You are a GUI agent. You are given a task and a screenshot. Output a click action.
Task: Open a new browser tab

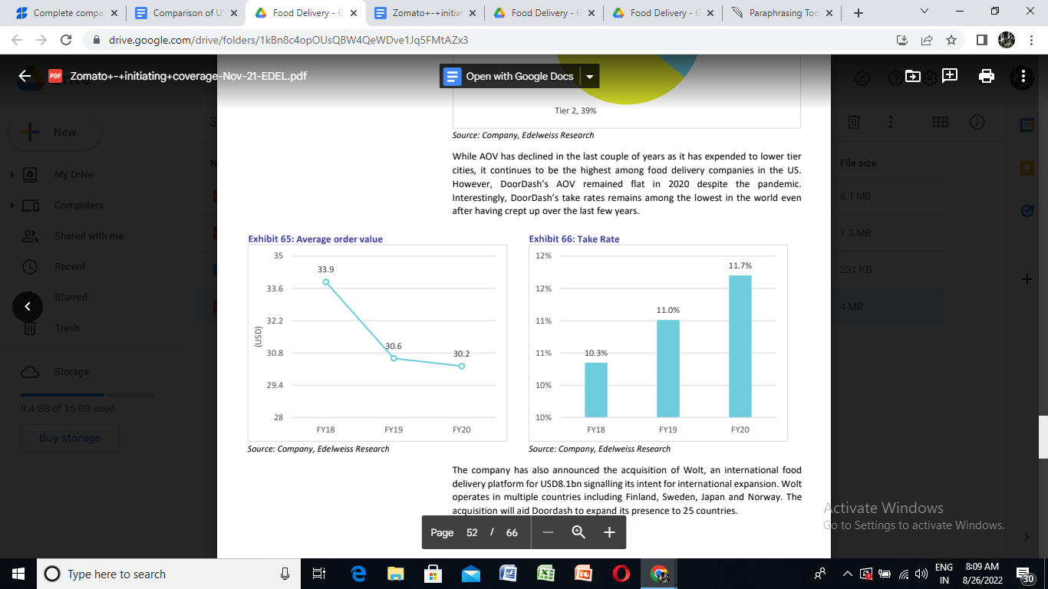859,13
